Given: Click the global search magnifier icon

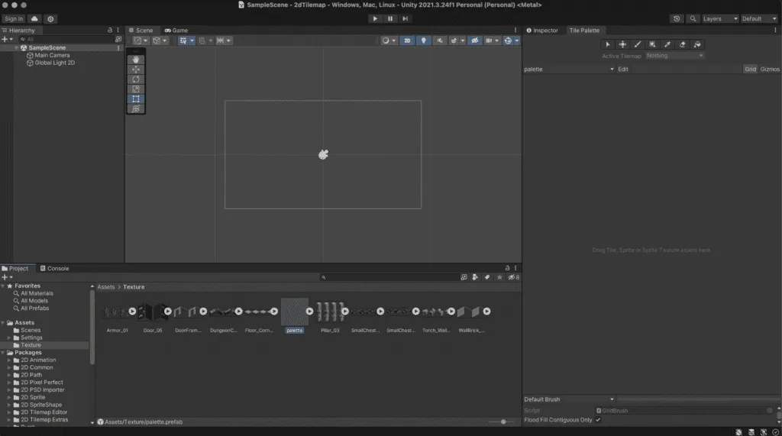Looking at the screenshot, I should [693, 18].
